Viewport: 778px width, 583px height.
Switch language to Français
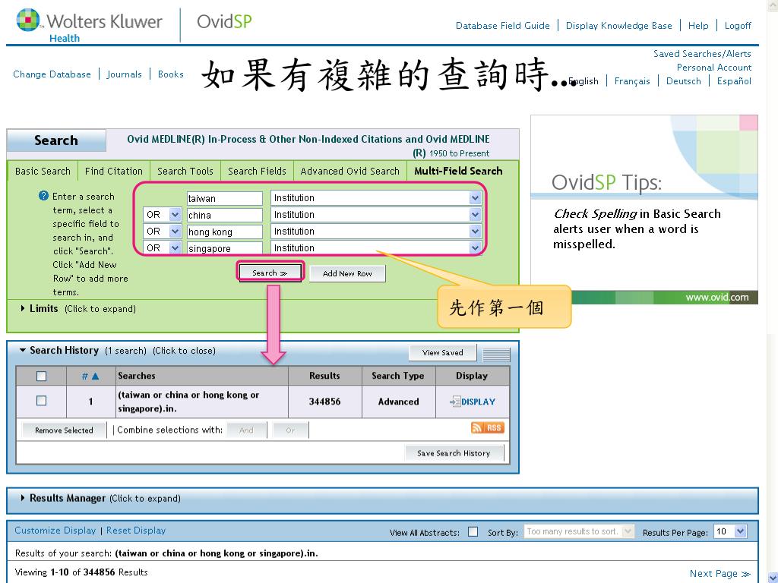point(632,81)
